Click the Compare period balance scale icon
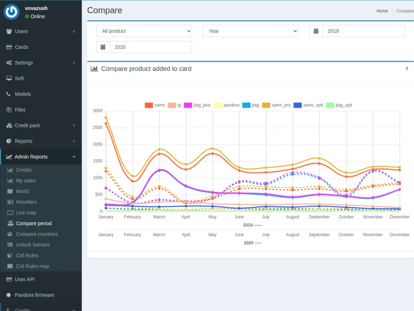414x311 pixels. pyautogui.click(x=10, y=223)
